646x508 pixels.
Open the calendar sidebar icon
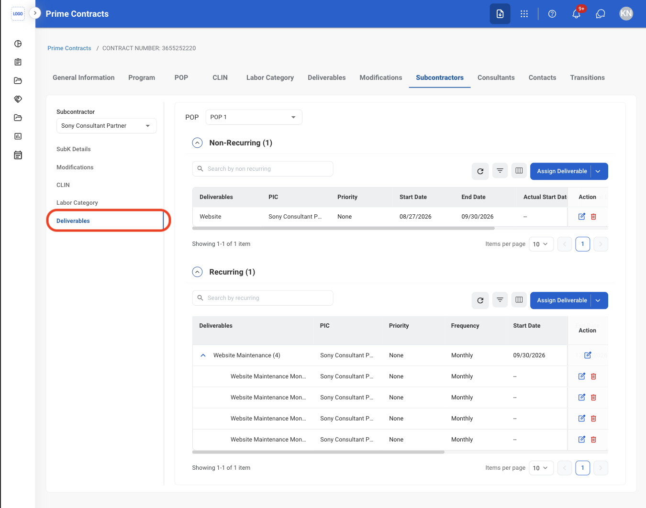18,155
